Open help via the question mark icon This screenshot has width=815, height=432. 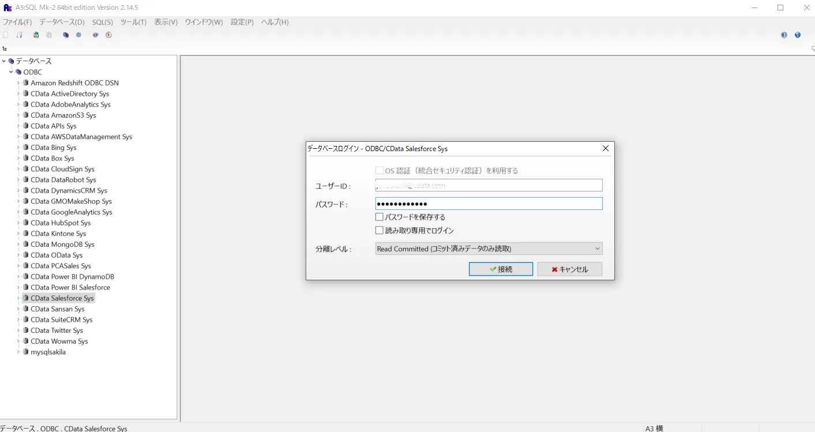coord(783,35)
